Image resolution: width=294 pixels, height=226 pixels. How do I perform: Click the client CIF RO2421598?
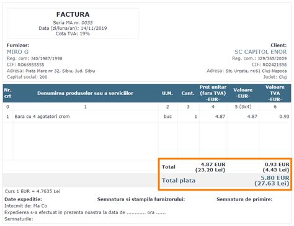pyautogui.click(x=275, y=65)
